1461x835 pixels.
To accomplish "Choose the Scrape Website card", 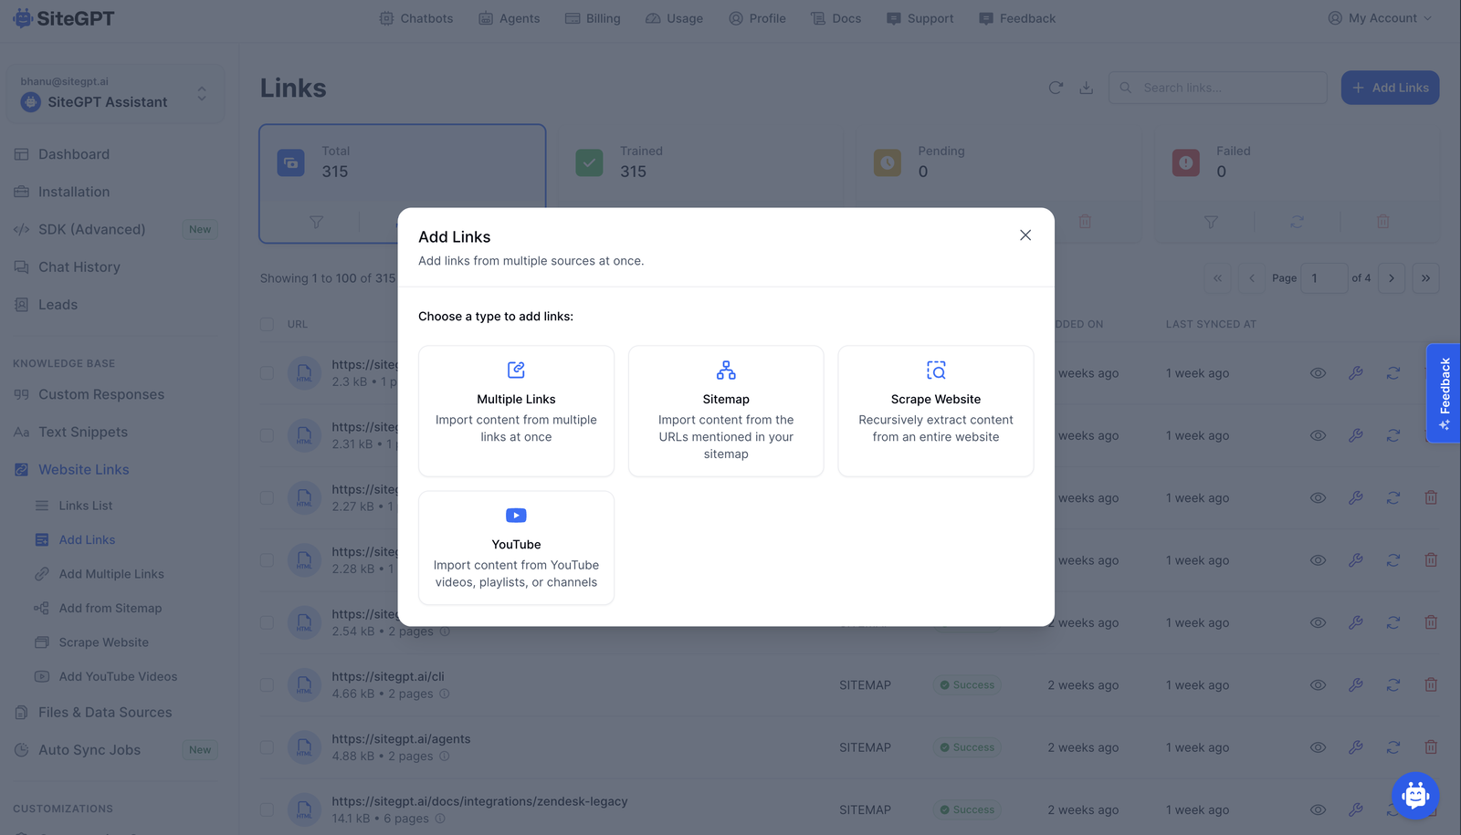I will point(936,411).
